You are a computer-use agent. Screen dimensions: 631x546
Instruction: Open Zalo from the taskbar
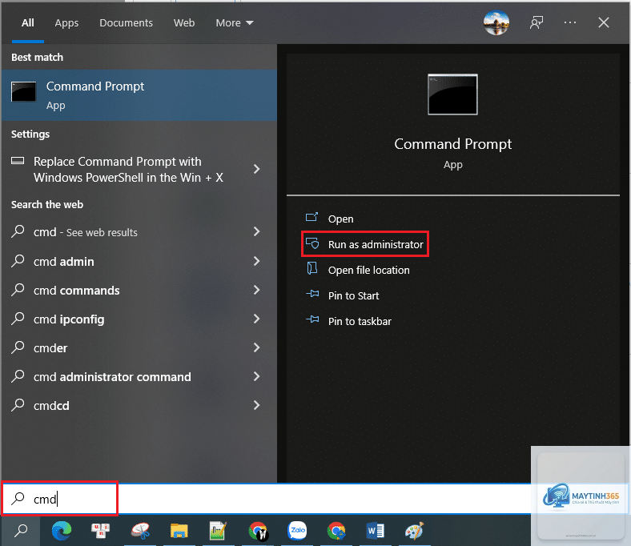point(297,530)
